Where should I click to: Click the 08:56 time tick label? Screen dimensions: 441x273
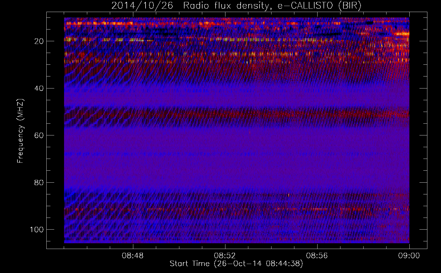317,256
